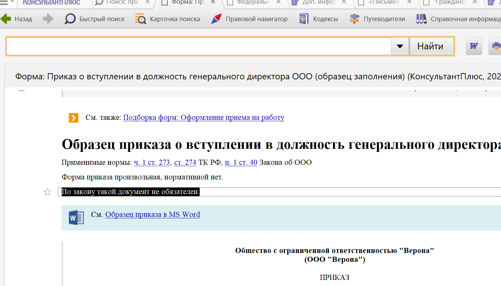
Task: Open Справочная информация from the toolbar
Action: click(458, 19)
